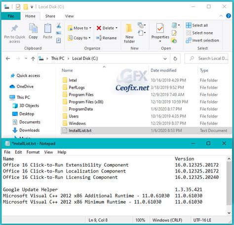Open the Move to menu
Image resolution: width=234 pixels, height=225 pixels.
pyautogui.click(x=79, y=28)
